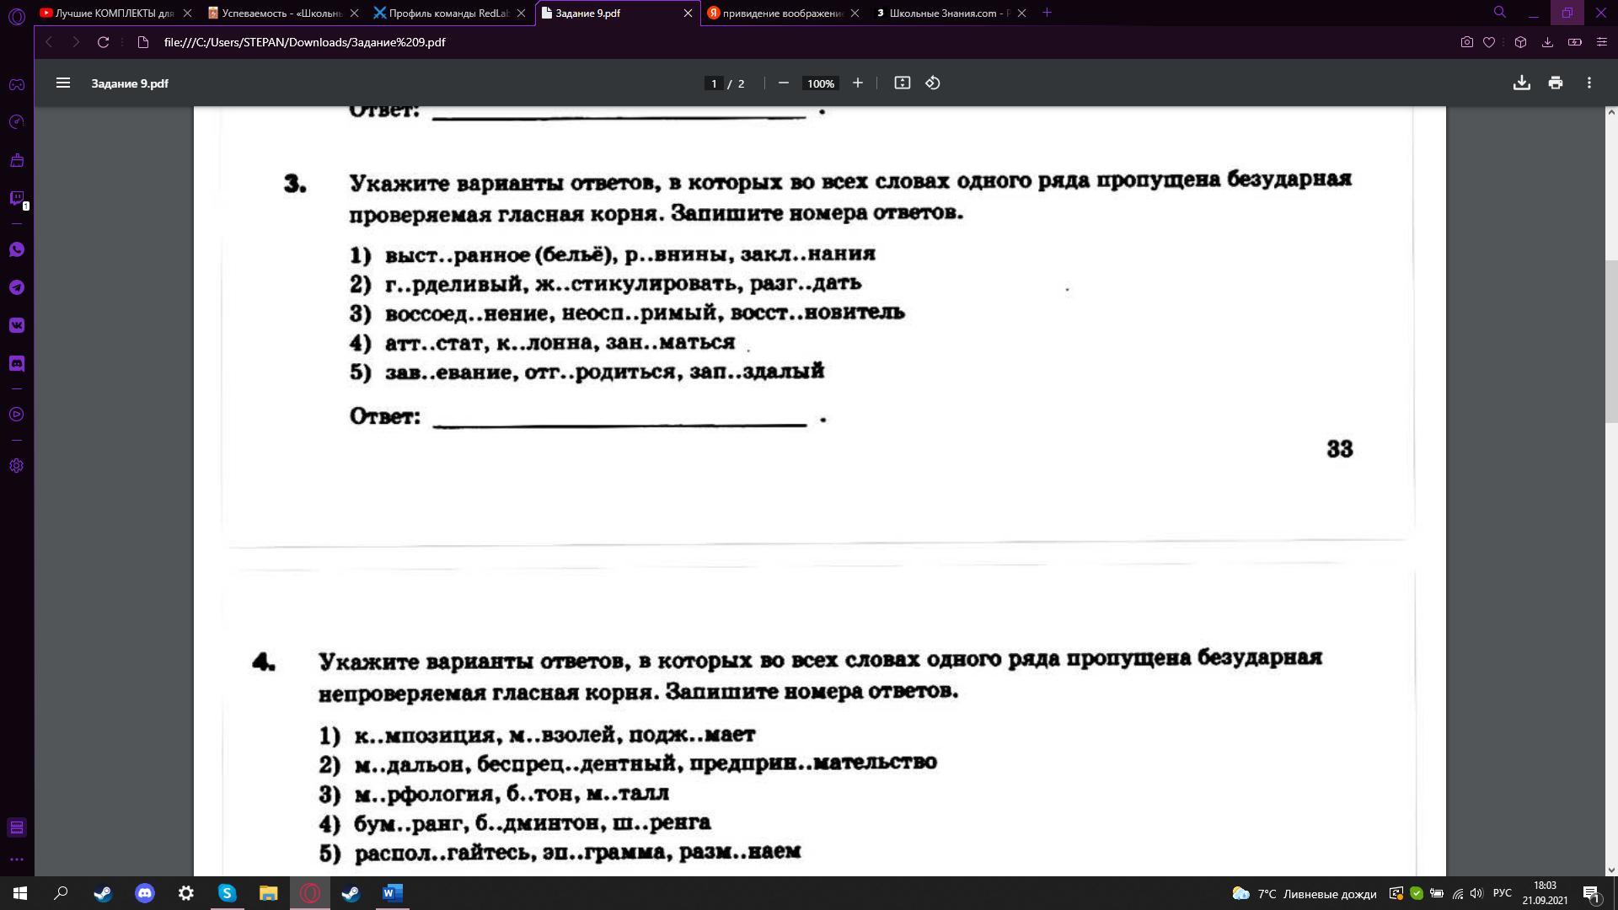Zoom out the PDF with minus

pos(783,83)
